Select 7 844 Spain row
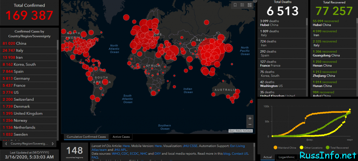358x161 pixels. click(x=29, y=71)
